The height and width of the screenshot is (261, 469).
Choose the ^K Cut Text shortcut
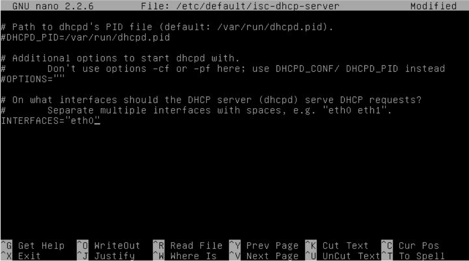point(337,246)
